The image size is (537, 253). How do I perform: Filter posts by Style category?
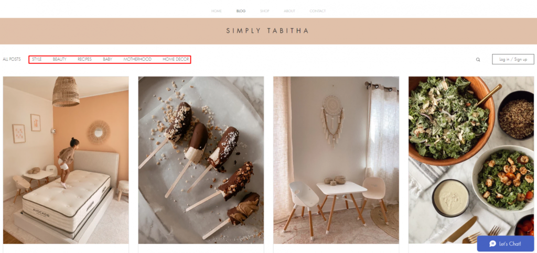[37, 59]
